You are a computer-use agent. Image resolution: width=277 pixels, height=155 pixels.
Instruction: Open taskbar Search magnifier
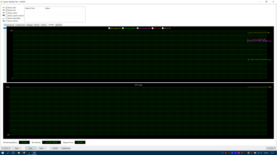8,153
